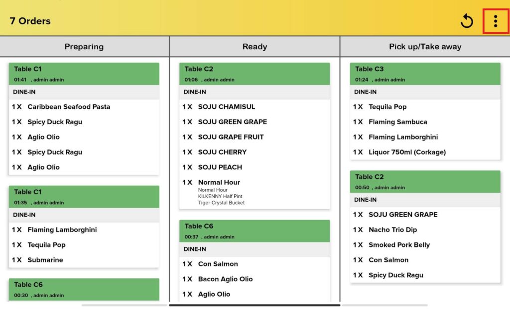510x309 pixels.
Task: Tap Flaming Lamborghini in Table C1 01:35 order
Action: pyautogui.click(x=62, y=230)
